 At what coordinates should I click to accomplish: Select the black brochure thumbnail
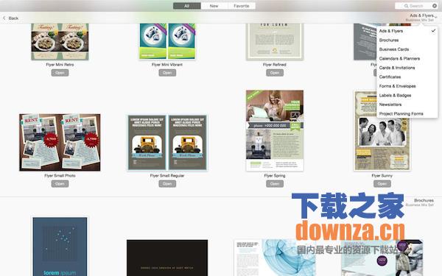point(167,258)
